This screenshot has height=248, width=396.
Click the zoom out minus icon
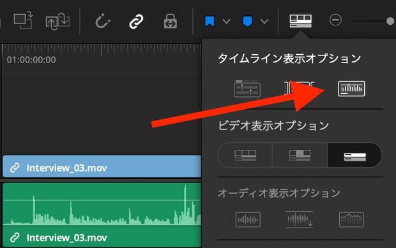tap(335, 20)
